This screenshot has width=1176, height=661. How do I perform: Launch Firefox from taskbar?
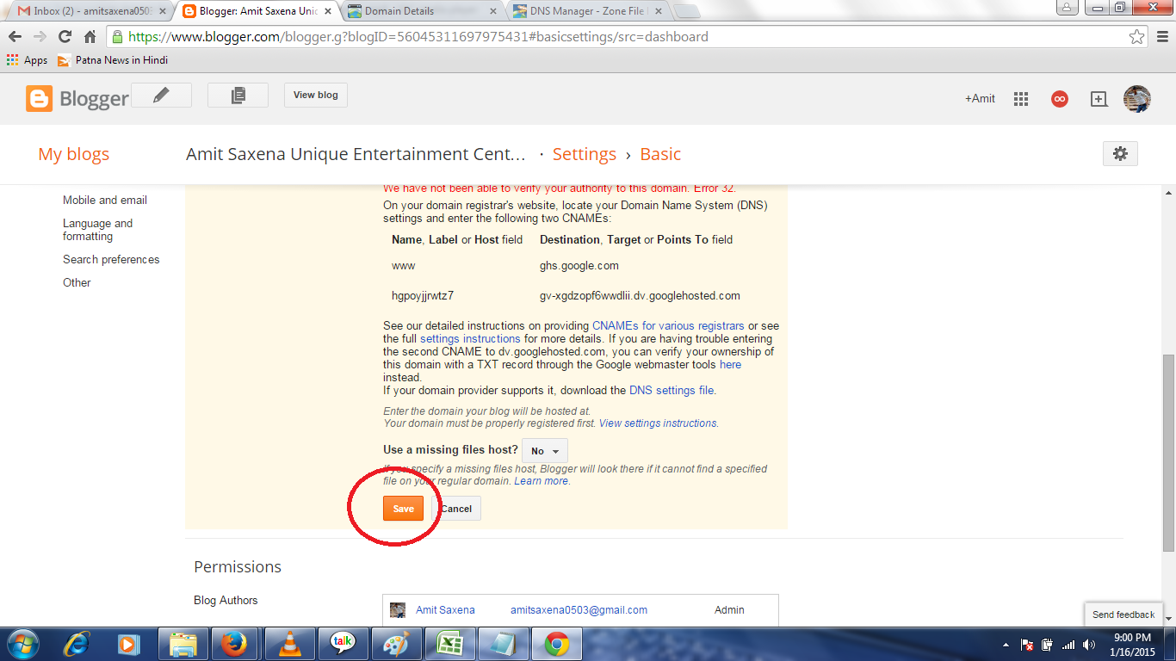[x=234, y=644]
